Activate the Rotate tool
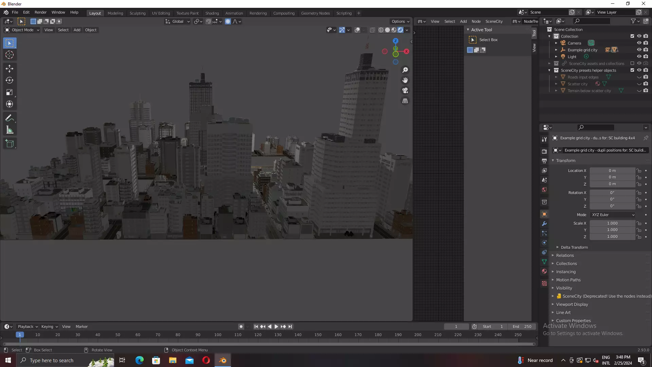652x367 pixels. [x=10, y=81]
